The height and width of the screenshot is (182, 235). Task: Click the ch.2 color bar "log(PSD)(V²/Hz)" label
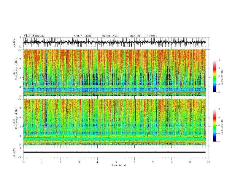pos(222,127)
